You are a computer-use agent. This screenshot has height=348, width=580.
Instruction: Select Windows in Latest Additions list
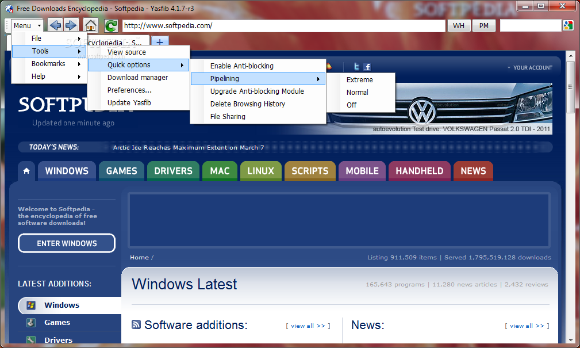(x=70, y=305)
